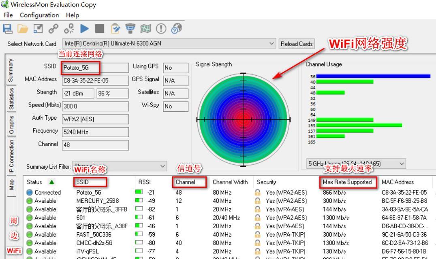Click the Reload Cards button
The width and height of the screenshot is (436, 259).
[x=297, y=44]
